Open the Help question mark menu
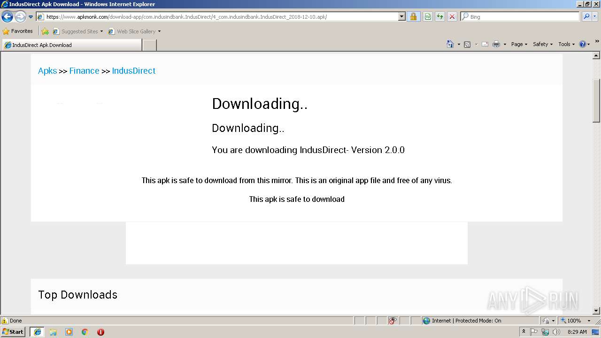 pyautogui.click(x=584, y=44)
